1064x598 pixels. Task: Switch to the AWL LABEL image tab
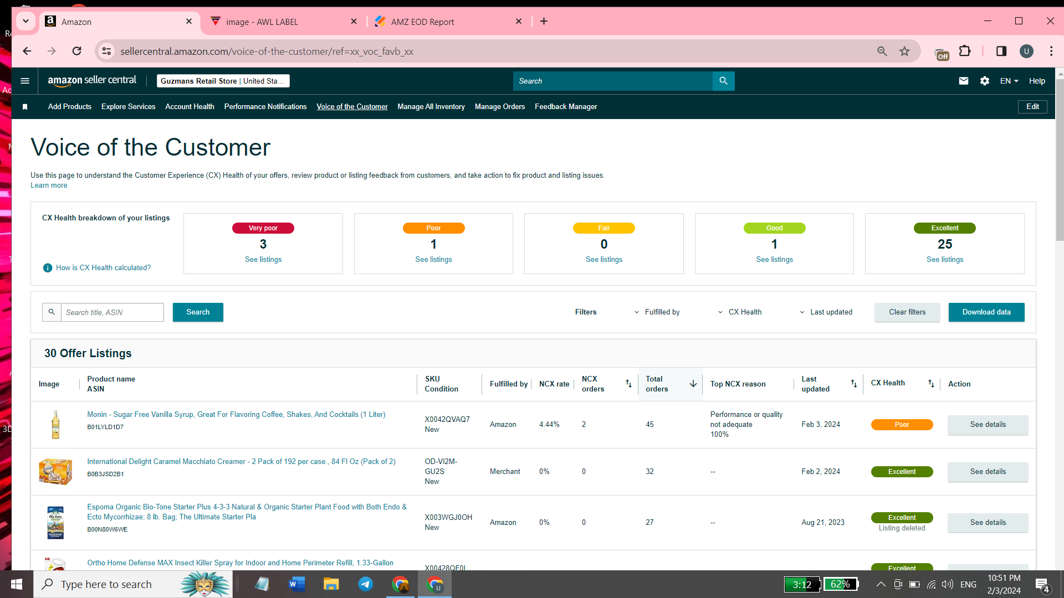pyautogui.click(x=285, y=22)
